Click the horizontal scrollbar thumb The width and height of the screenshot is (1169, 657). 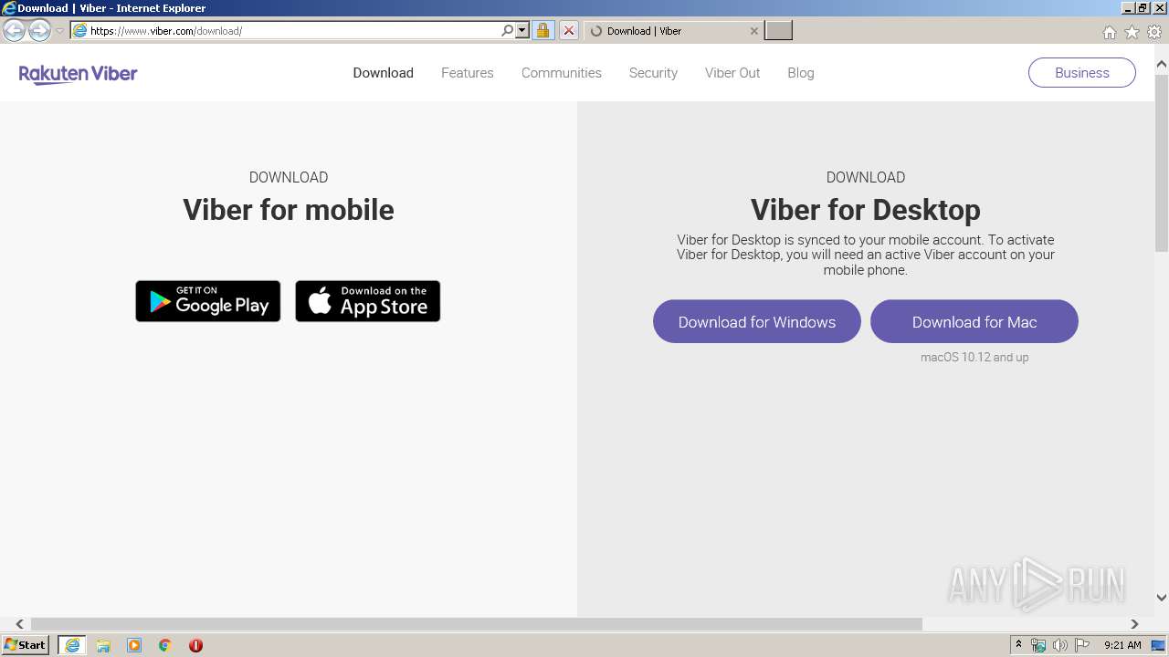coord(477,624)
